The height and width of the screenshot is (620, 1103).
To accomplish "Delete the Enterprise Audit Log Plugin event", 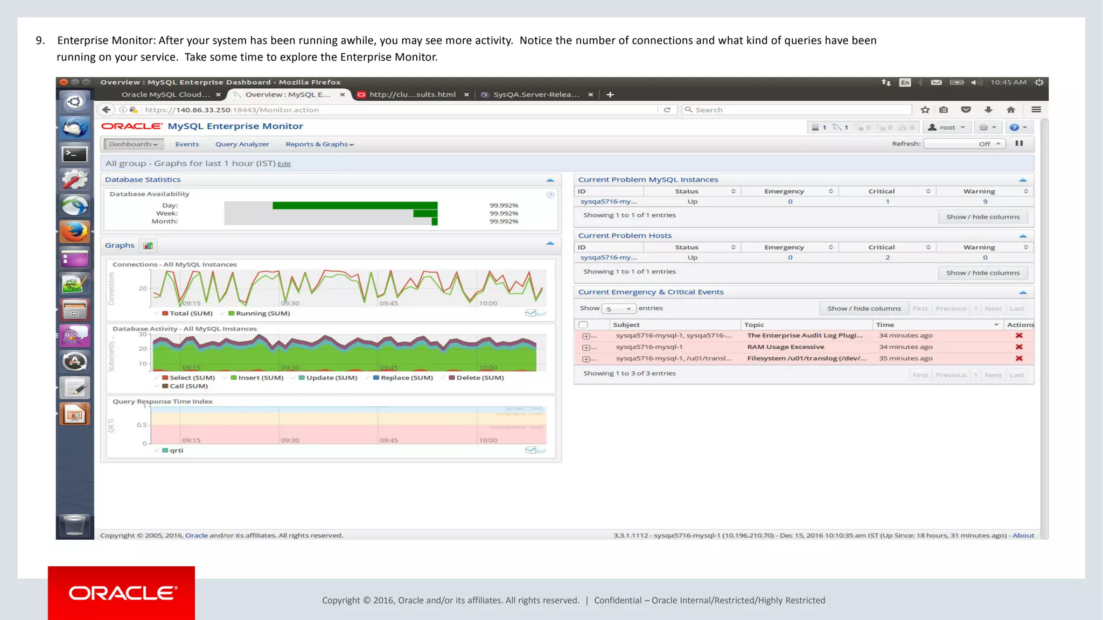I will pyautogui.click(x=1019, y=335).
